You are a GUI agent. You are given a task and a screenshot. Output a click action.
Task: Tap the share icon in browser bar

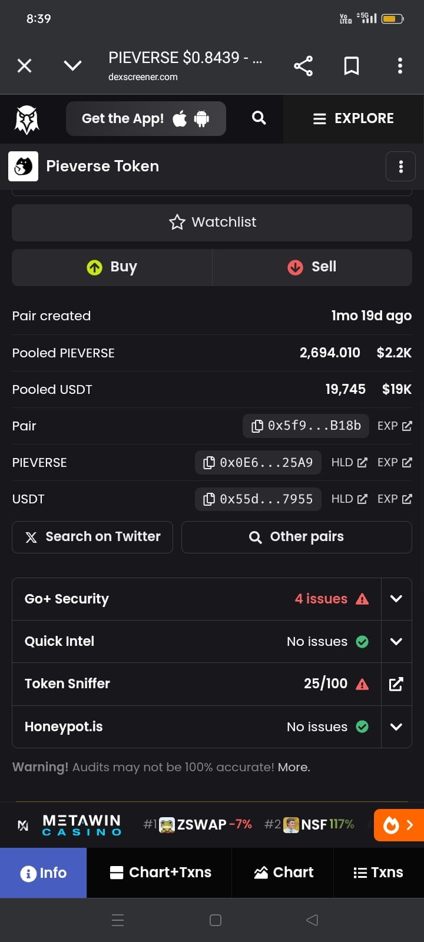(303, 65)
